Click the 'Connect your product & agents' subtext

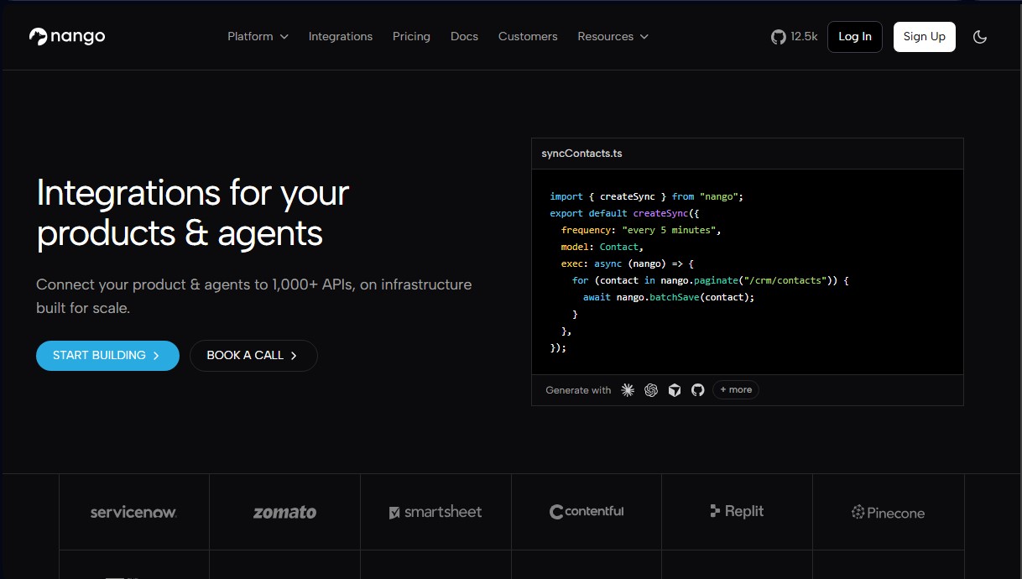(254, 296)
